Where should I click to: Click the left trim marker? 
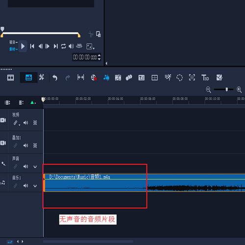pyautogui.click(x=2, y=35)
